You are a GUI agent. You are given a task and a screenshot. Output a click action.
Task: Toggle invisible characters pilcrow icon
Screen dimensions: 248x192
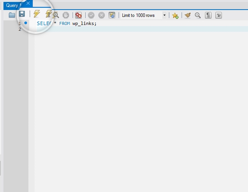[208, 15]
